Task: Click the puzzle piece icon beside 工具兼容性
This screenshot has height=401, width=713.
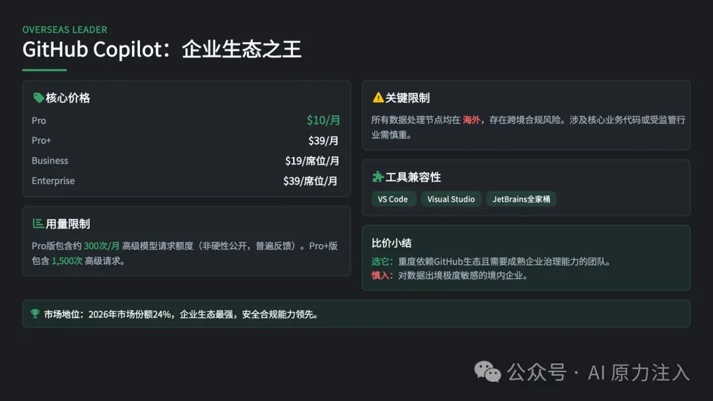Action: [x=378, y=177]
